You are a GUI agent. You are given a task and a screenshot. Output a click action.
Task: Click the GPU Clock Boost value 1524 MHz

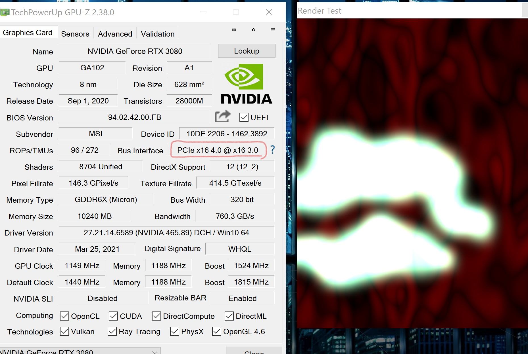tap(251, 266)
